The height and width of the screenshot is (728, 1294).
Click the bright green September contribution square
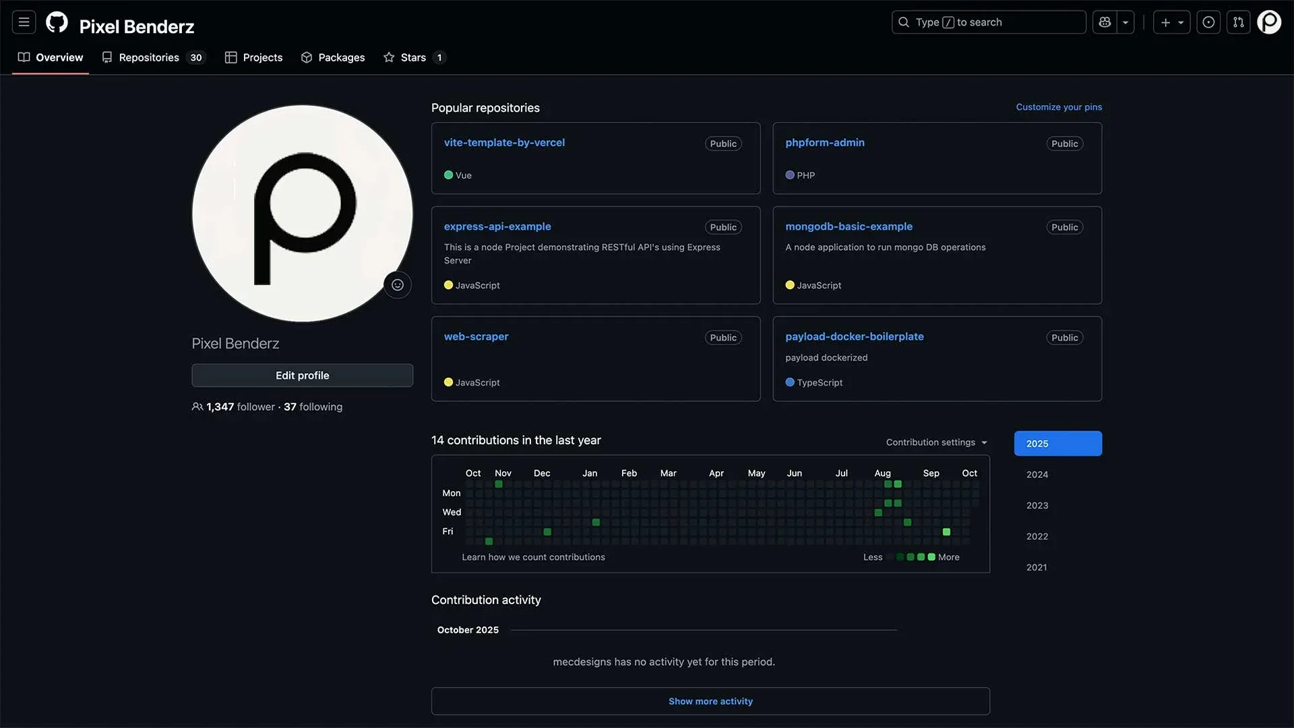click(946, 532)
